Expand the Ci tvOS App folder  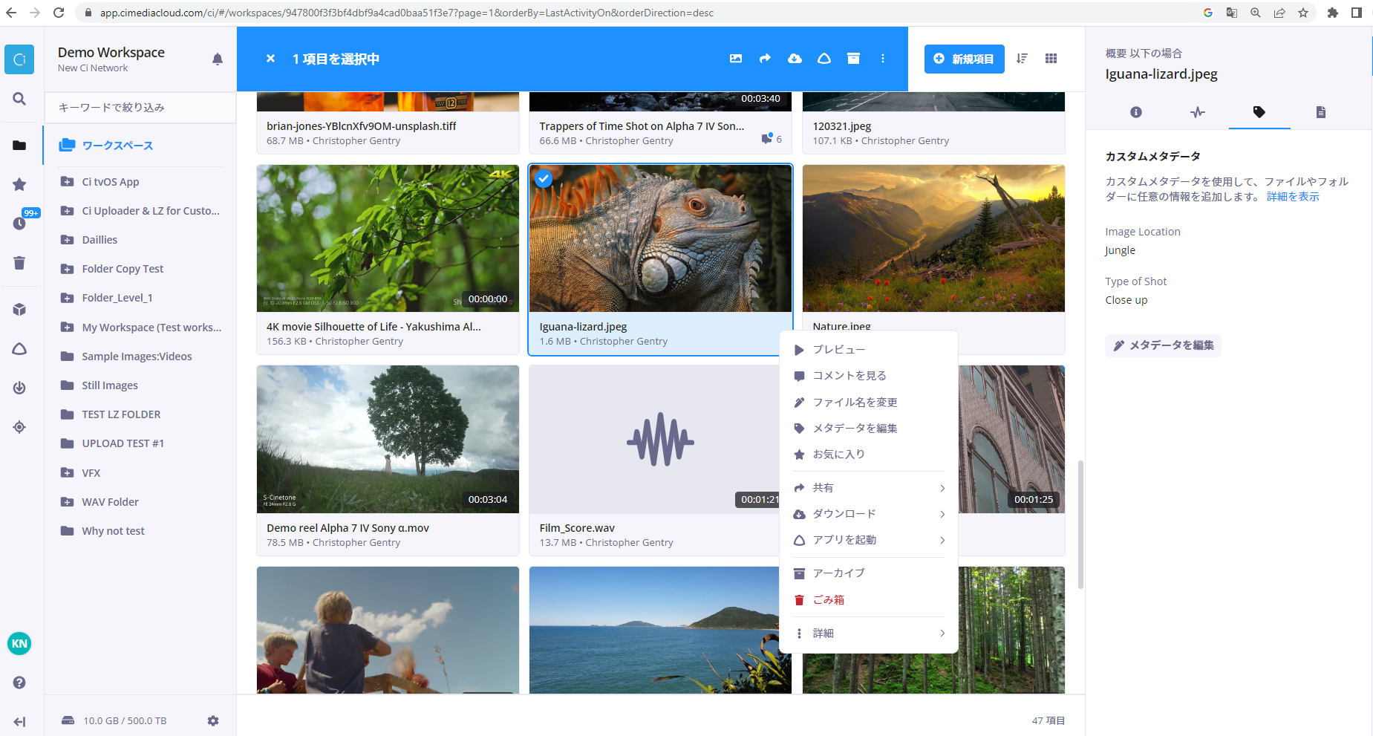pos(67,182)
